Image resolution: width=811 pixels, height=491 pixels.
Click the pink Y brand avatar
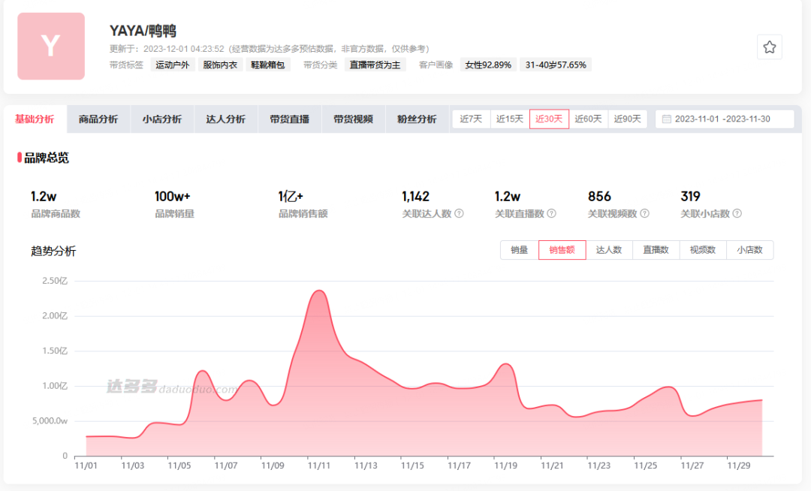(51, 47)
